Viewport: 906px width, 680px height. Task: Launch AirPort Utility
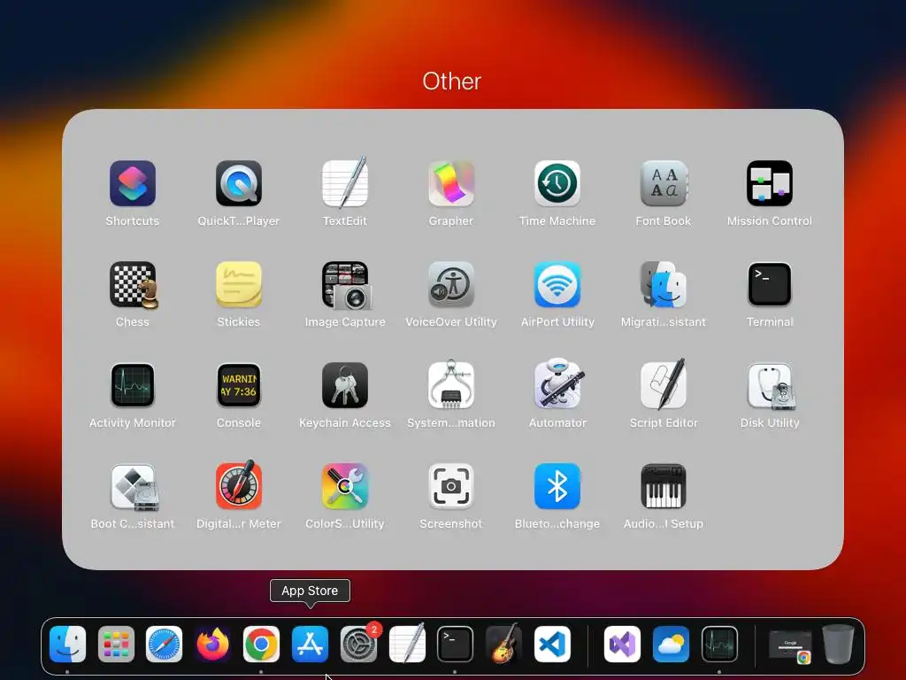(557, 284)
